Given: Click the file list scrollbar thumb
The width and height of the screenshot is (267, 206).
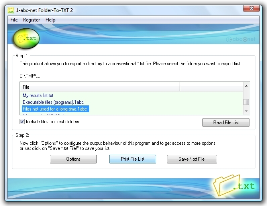Looking at the screenshot, I should pos(246,102).
